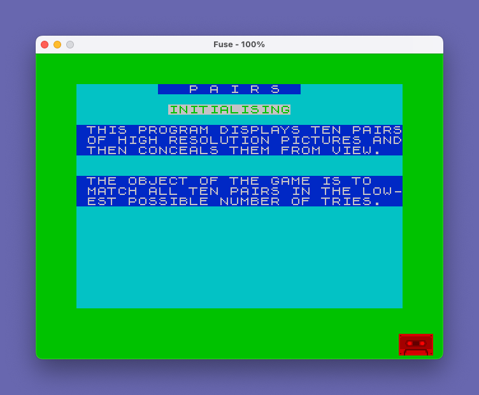Click the line 'THE OBJECT OF THE GAME IS TO'

[229, 181]
